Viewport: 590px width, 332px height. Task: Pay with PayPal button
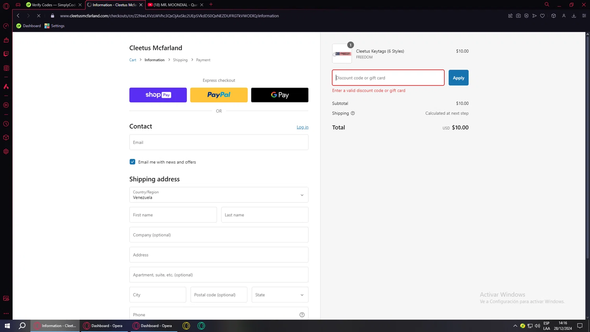click(219, 95)
